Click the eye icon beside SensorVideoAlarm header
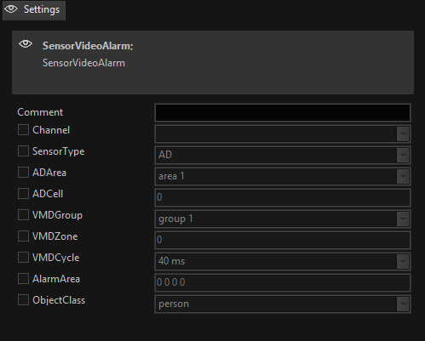Viewport: 425px width, 341px height. (26, 44)
